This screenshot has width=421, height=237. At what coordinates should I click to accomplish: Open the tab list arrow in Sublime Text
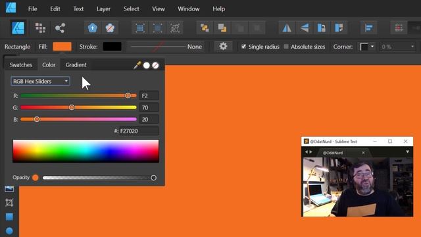(x=408, y=152)
